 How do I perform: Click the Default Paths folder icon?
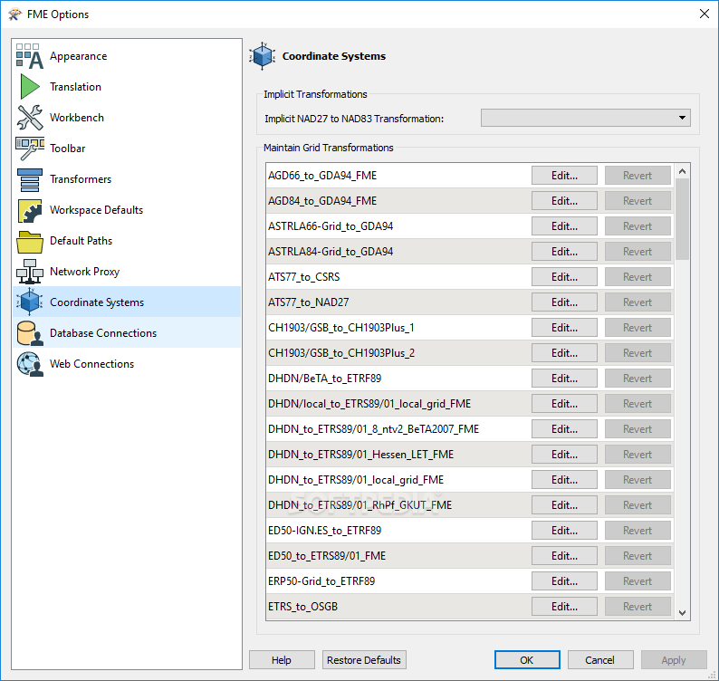click(x=30, y=241)
